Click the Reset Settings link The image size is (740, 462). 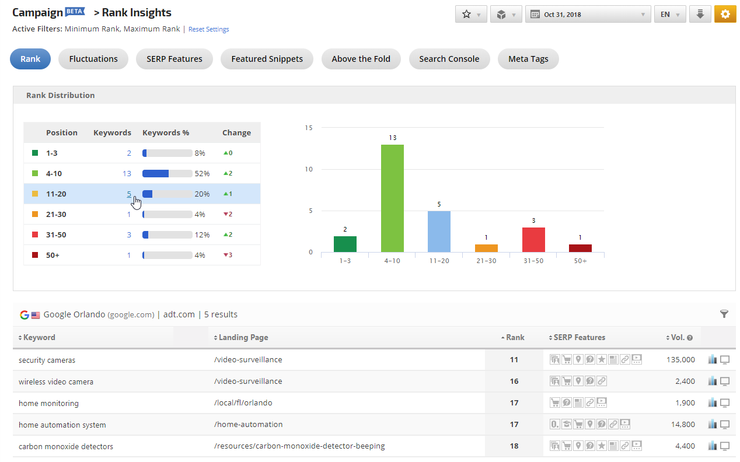pyautogui.click(x=208, y=29)
